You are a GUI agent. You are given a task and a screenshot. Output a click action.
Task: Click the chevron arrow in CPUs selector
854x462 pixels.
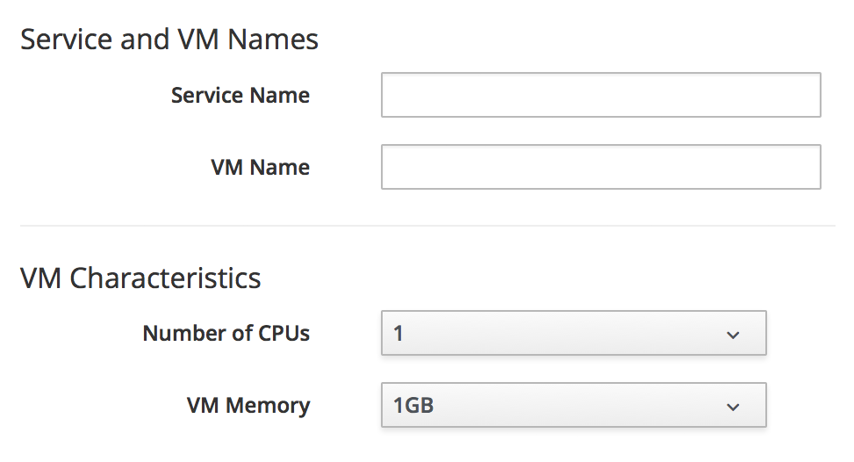tap(734, 335)
